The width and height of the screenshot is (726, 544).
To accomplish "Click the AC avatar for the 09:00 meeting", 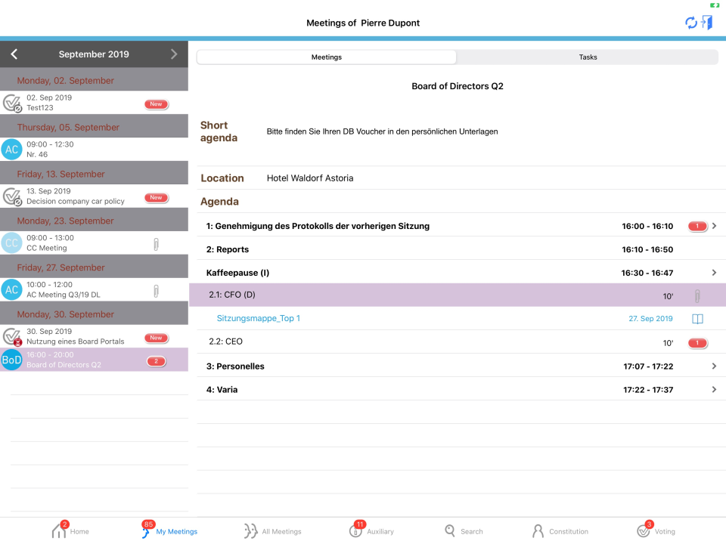I will point(11,149).
